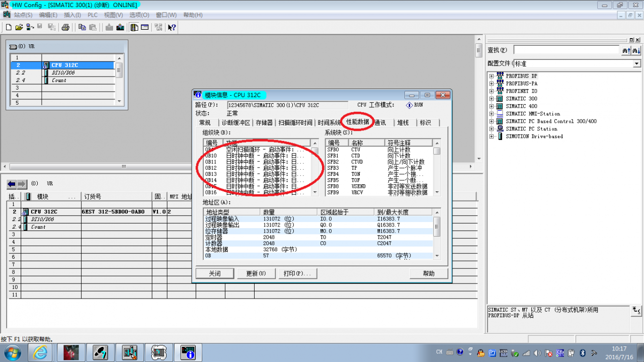
Task: Open the PLC menu
Action: [x=93, y=15]
